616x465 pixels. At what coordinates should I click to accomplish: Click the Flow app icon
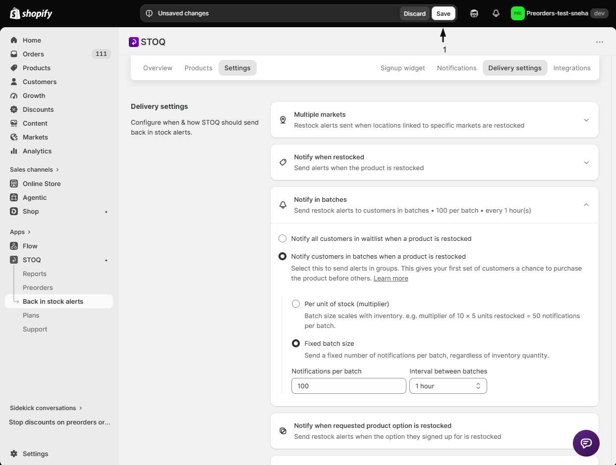click(14, 246)
